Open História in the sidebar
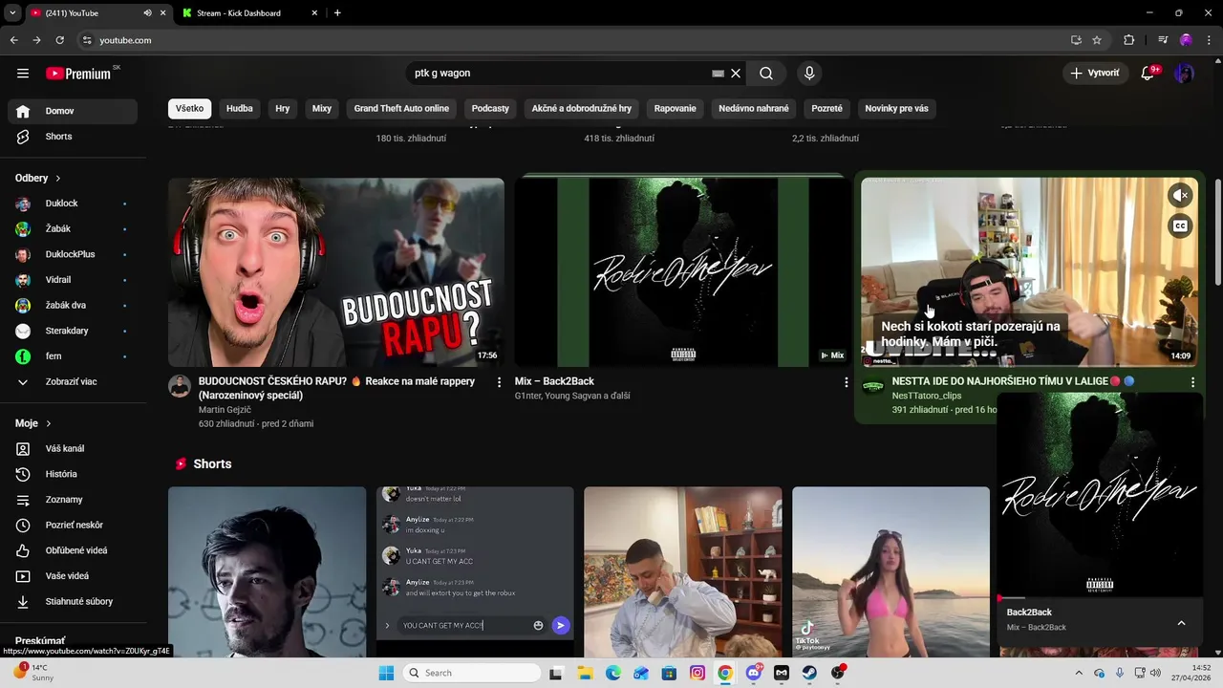 73,474
